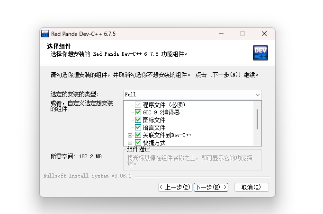
Task: Click the 选定的安装的类型 label
Action: (x=74, y=94)
